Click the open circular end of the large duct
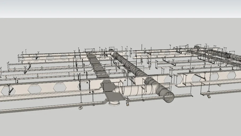Viewport: 241px width, 136px height. pyautogui.click(x=169, y=97)
